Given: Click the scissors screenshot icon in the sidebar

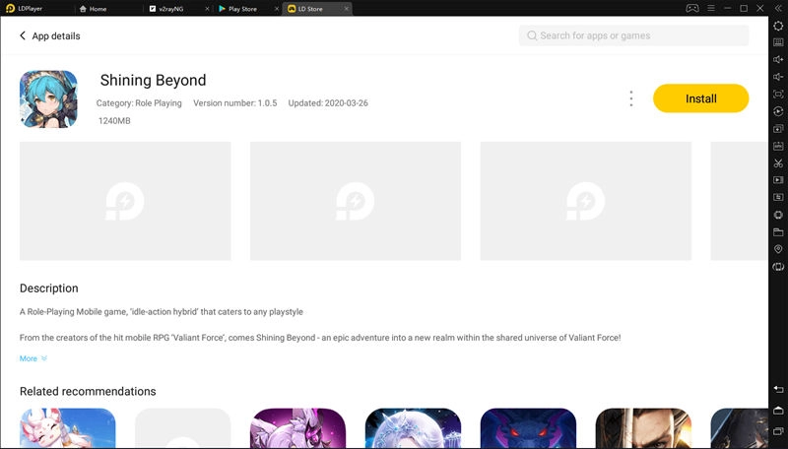Looking at the screenshot, I should coord(778,162).
